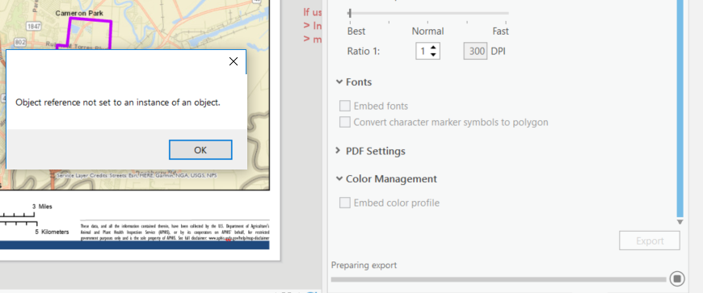This screenshot has height=293, width=703.
Task: Click the Preparing export status text
Action: click(x=364, y=266)
